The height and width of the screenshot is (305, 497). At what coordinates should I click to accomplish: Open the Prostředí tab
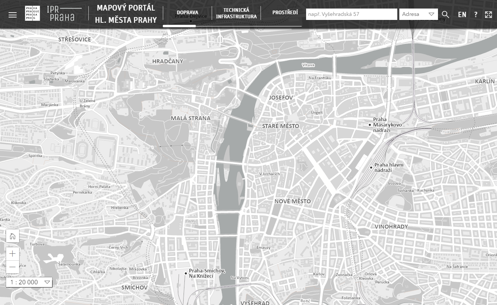pyautogui.click(x=285, y=13)
